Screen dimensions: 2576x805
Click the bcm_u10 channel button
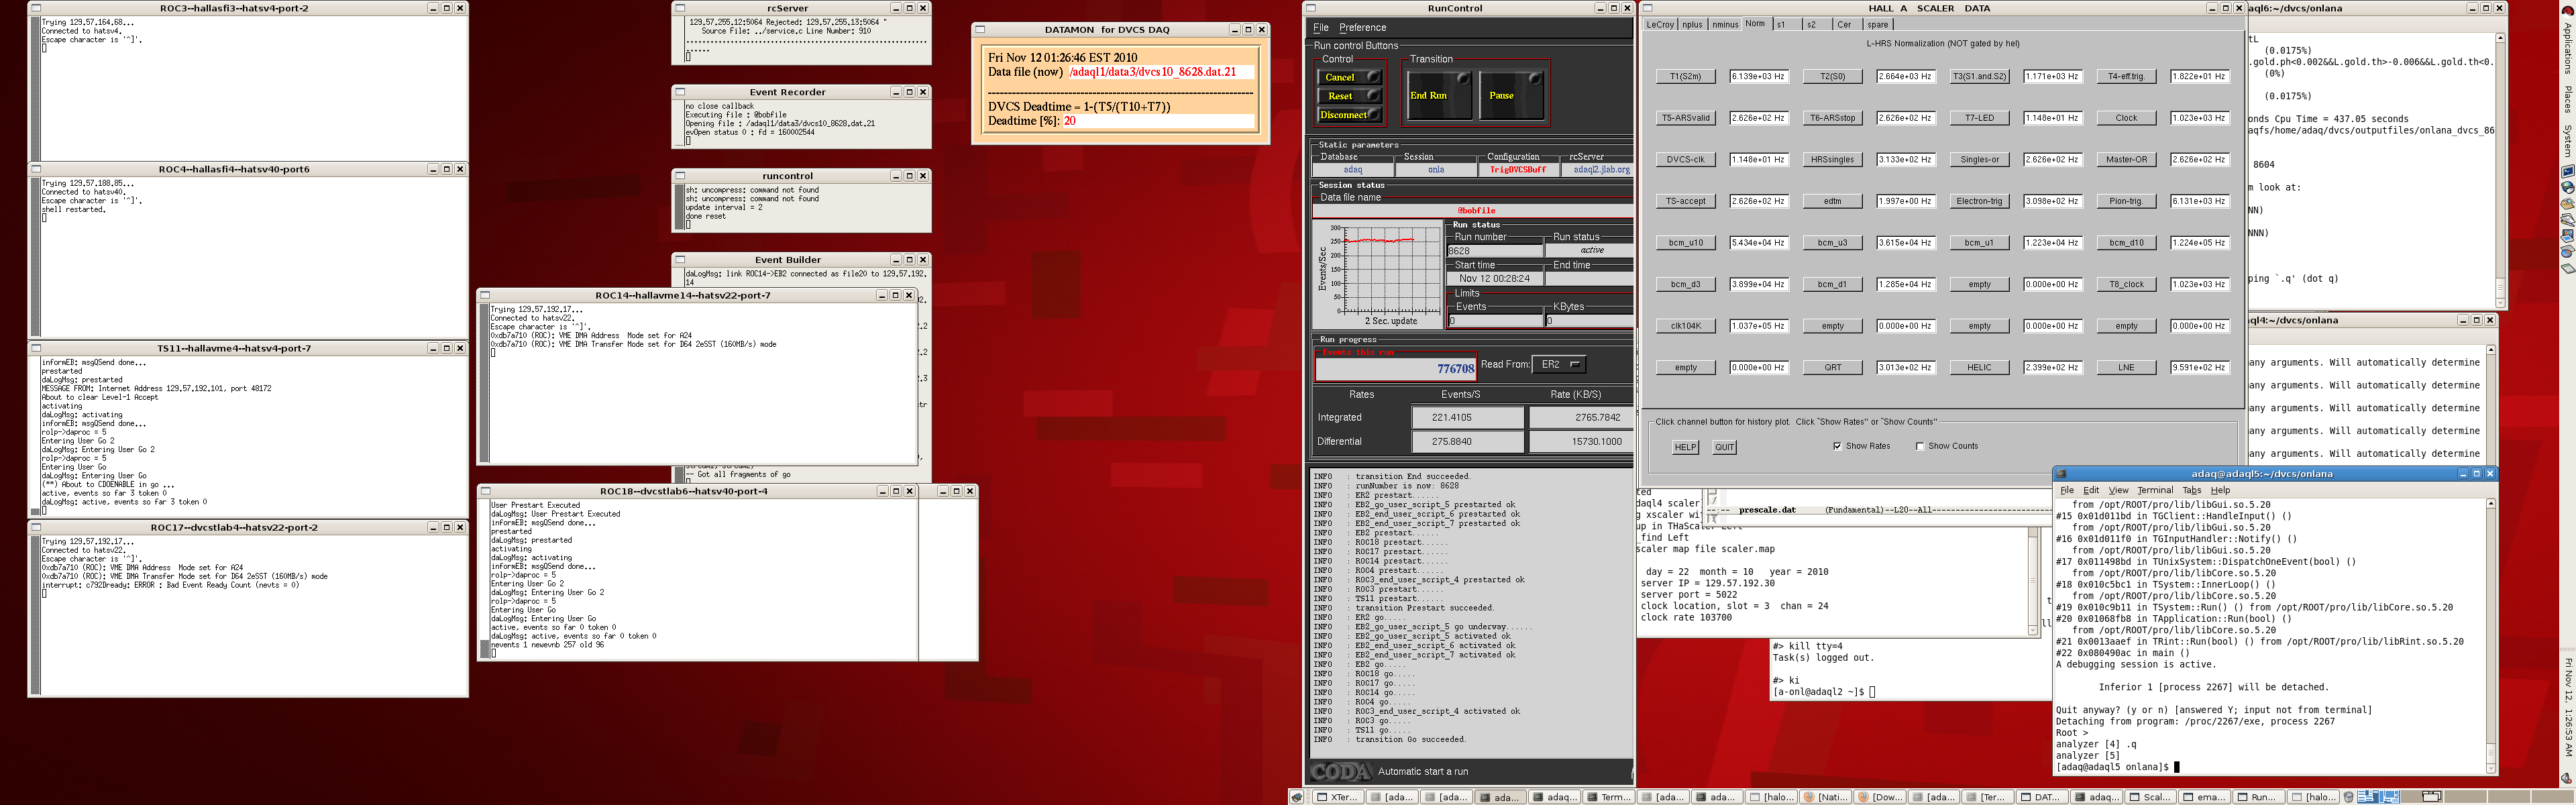click(1686, 242)
